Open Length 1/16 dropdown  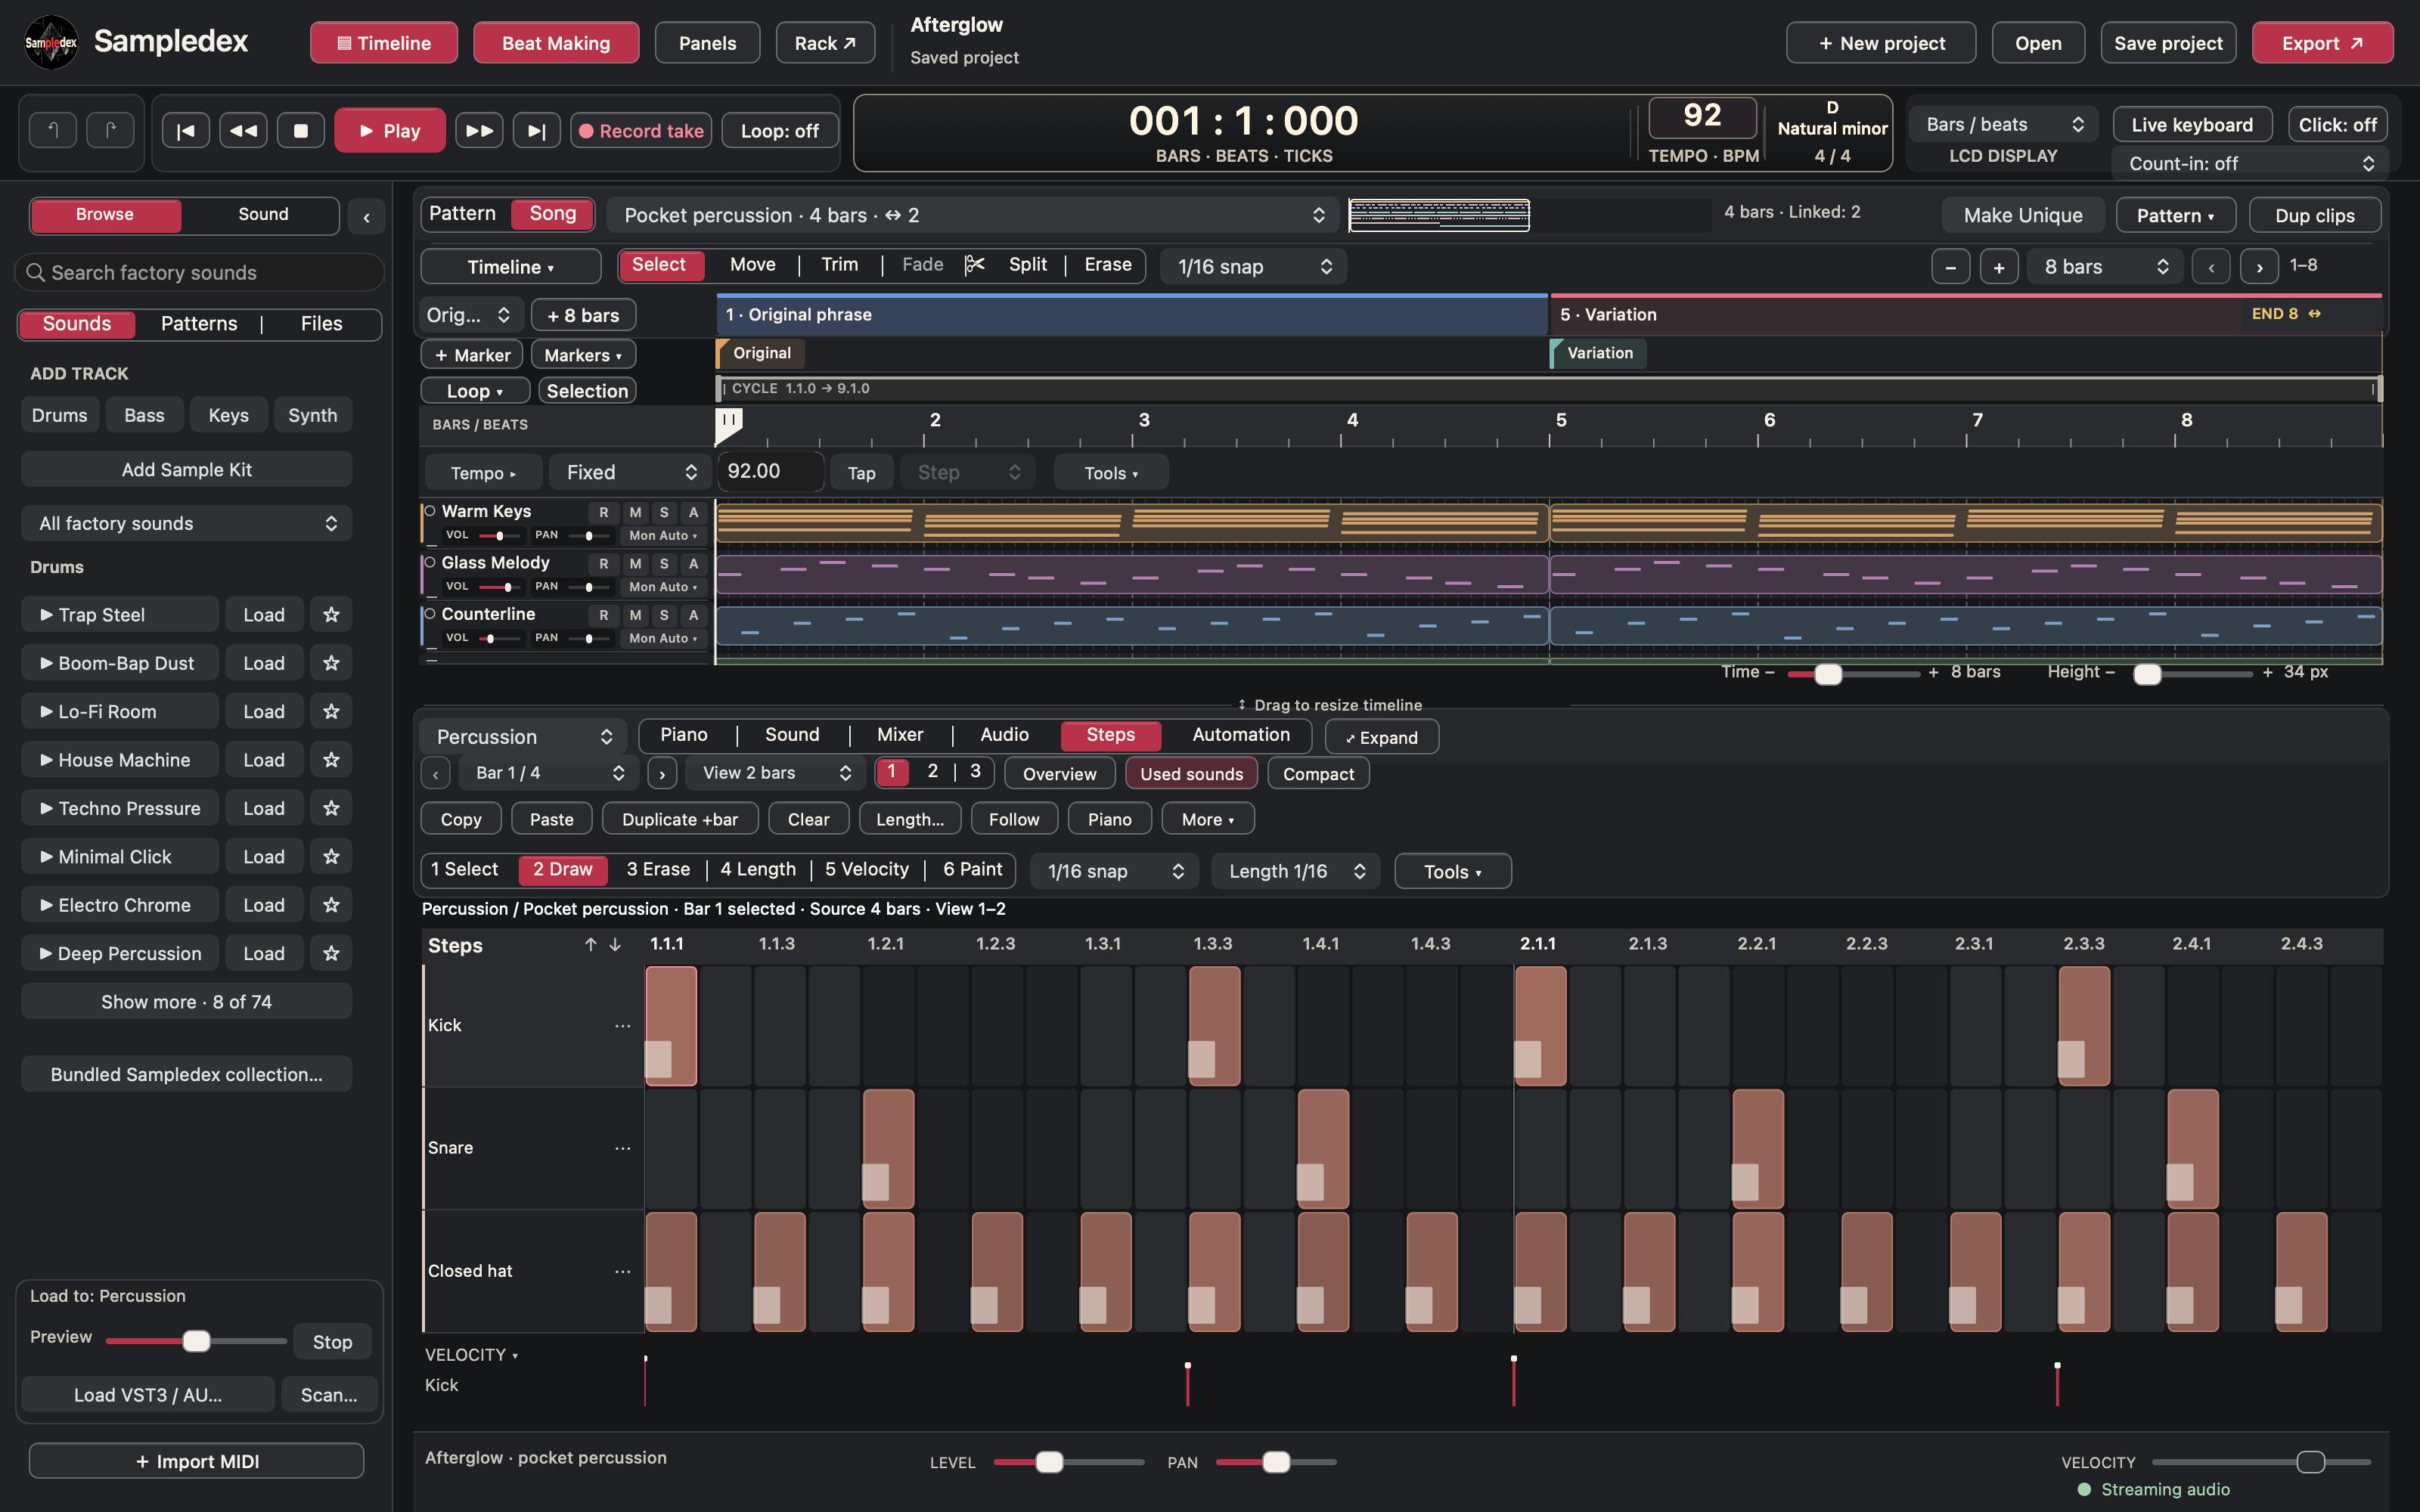click(x=1296, y=871)
